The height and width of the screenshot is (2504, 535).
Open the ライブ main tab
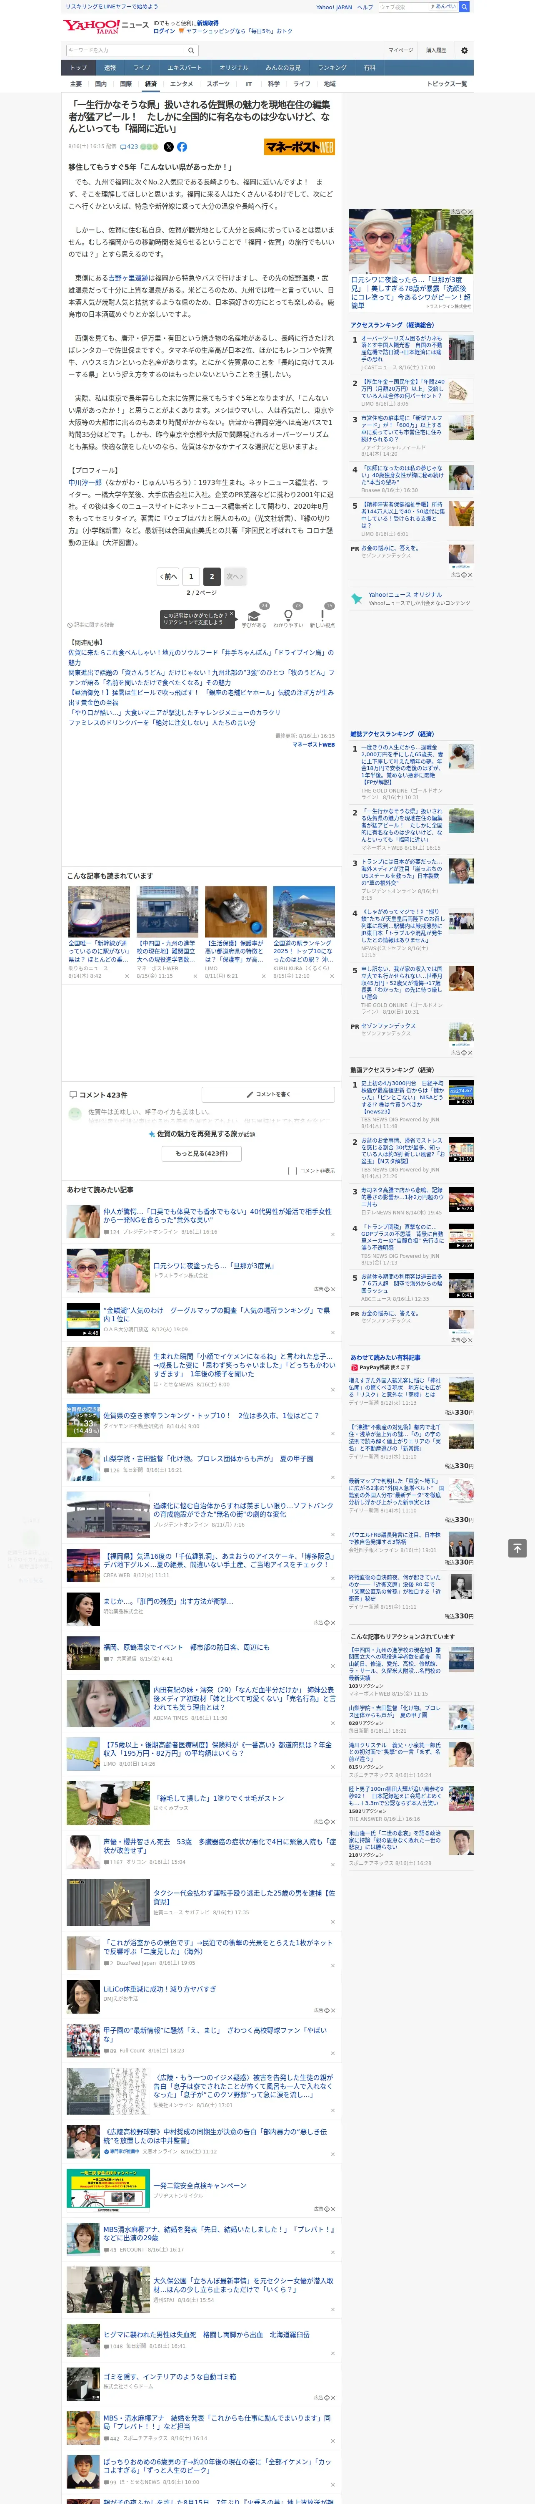[142, 68]
